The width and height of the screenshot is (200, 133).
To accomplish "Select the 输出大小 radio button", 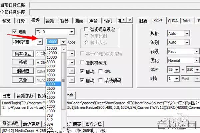I will pos(86,42).
